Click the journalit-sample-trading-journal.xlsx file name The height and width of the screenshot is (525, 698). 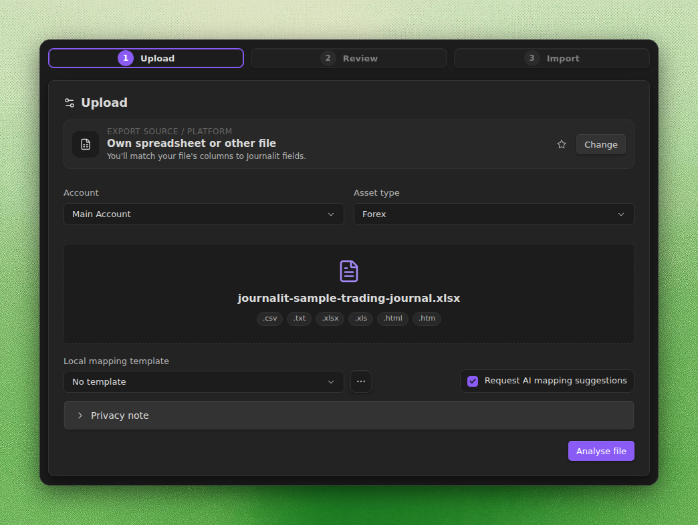pyautogui.click(x=349, y=299)
